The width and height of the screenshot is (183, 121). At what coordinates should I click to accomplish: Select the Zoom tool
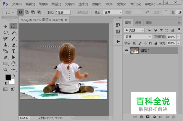pos(5,70)
